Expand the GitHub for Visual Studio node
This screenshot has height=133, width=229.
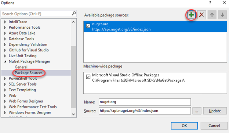[x=5, y=50]
